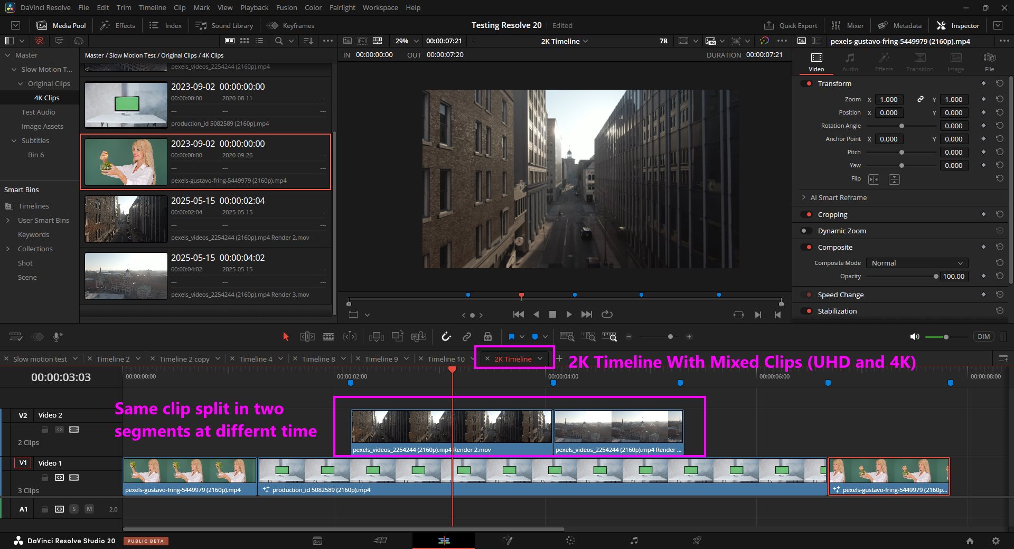The image size is (1014, 549).
Task: Toggle loop playback in viewer
Action: click(x=607, y=314)
